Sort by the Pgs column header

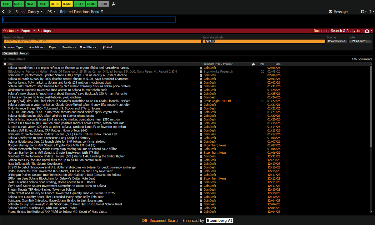[x=262, y=64]
